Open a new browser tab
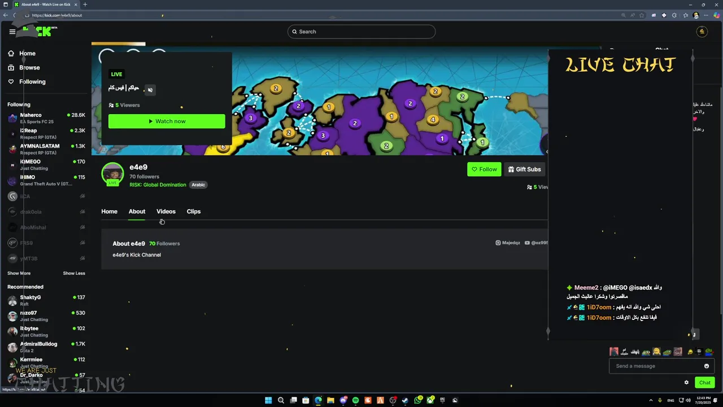723x407 pixels. 85,5
